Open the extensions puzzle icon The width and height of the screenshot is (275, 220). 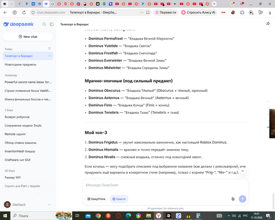tap(242, 13)
